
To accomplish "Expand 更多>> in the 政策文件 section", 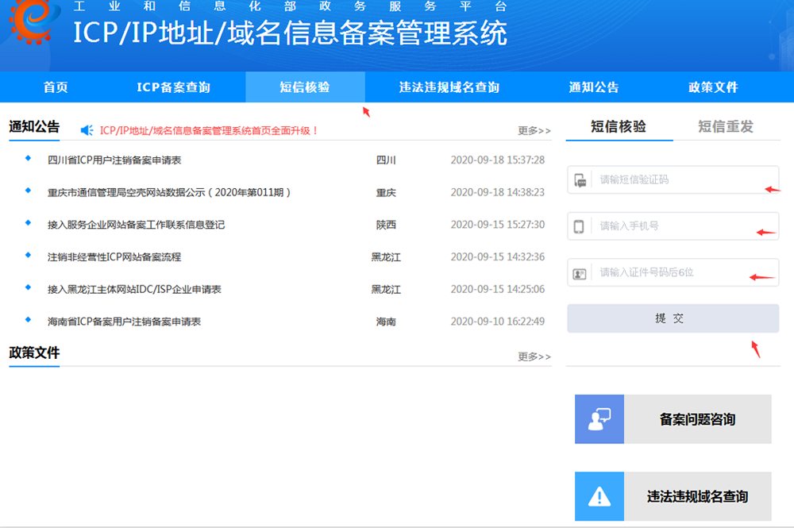I will (x=534, y=356).
